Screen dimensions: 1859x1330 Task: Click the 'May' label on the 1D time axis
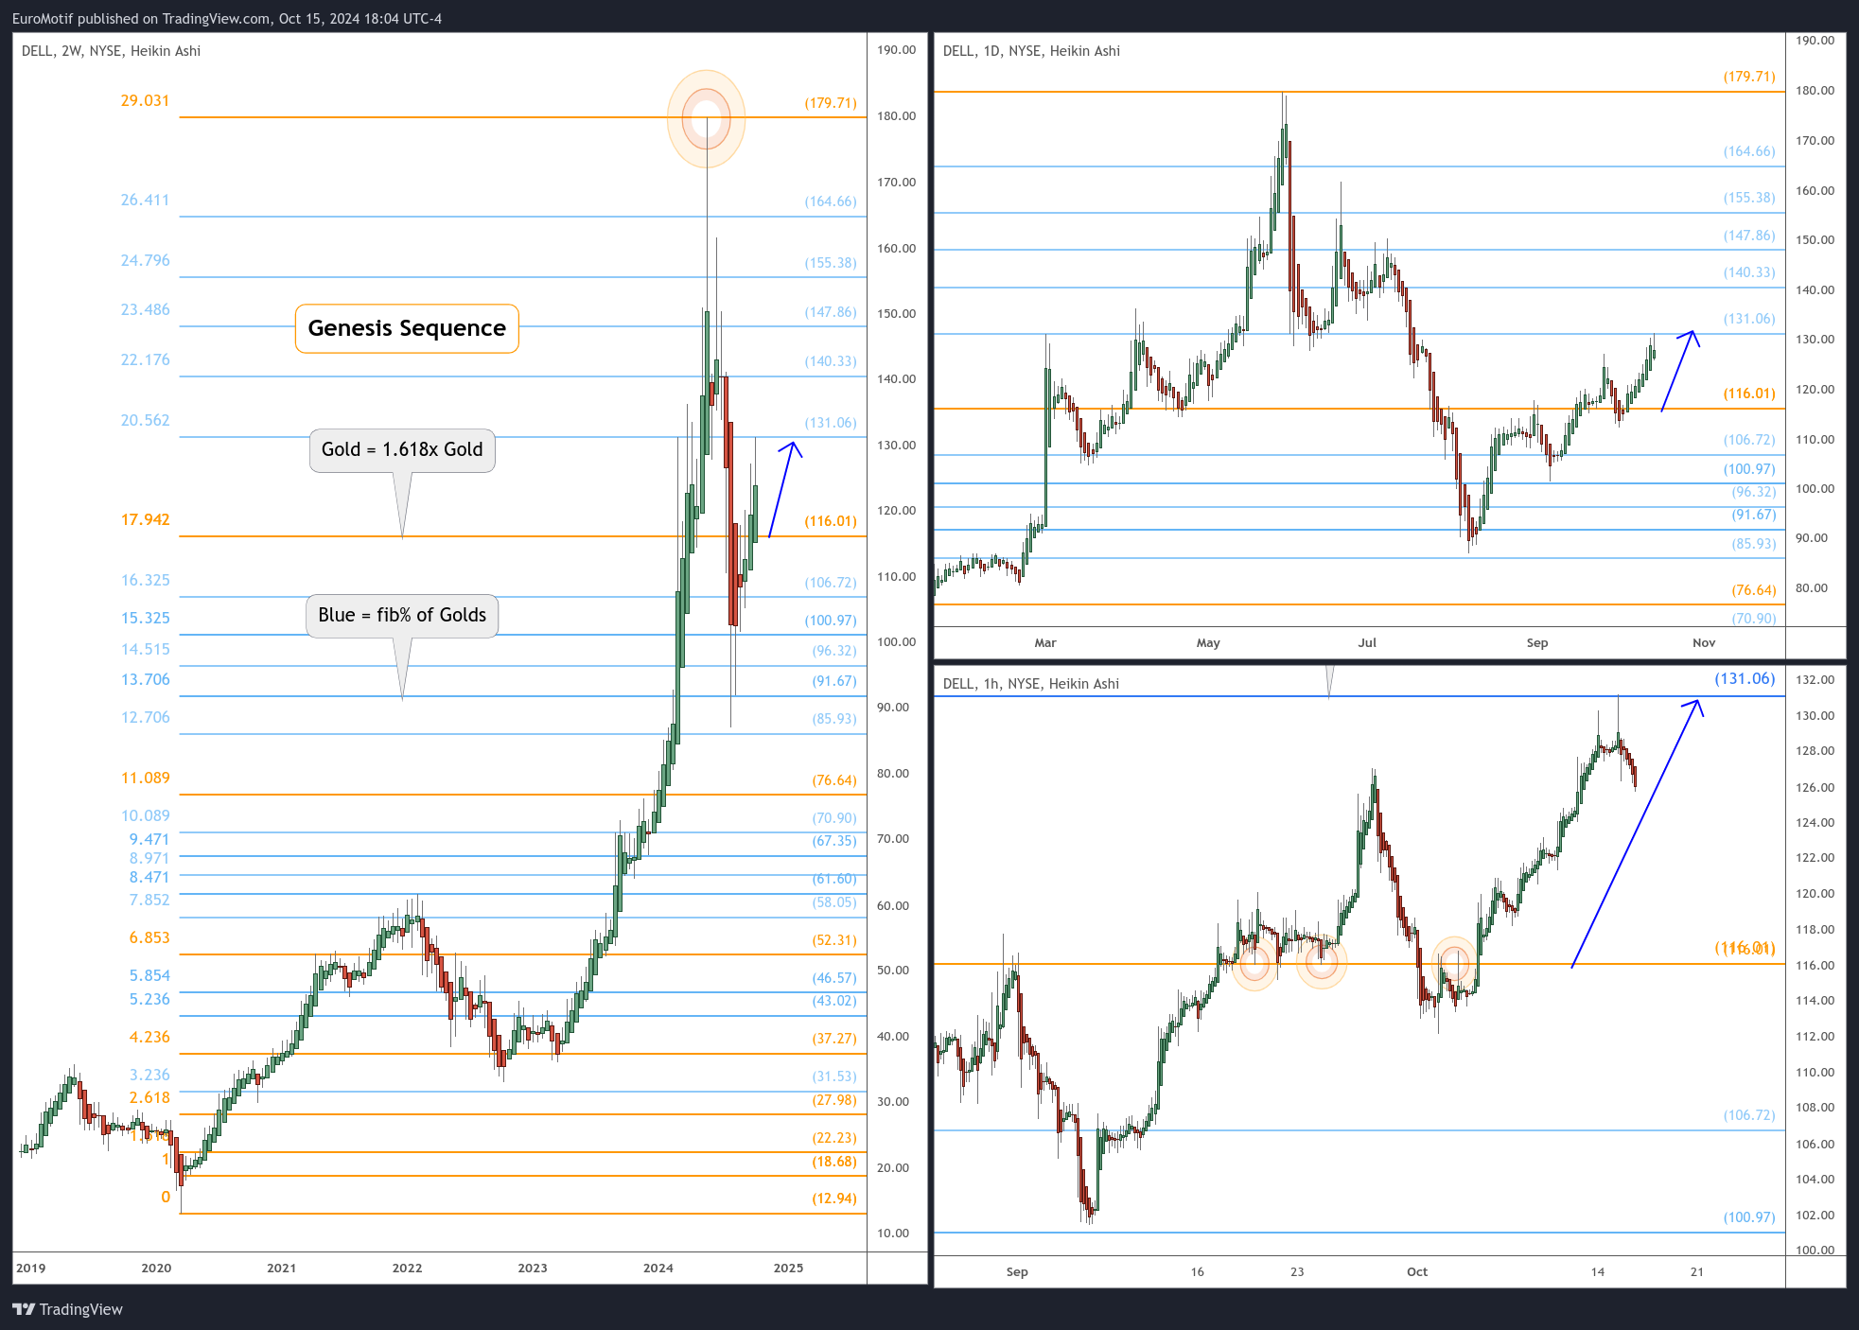(x=1208, y=643)
